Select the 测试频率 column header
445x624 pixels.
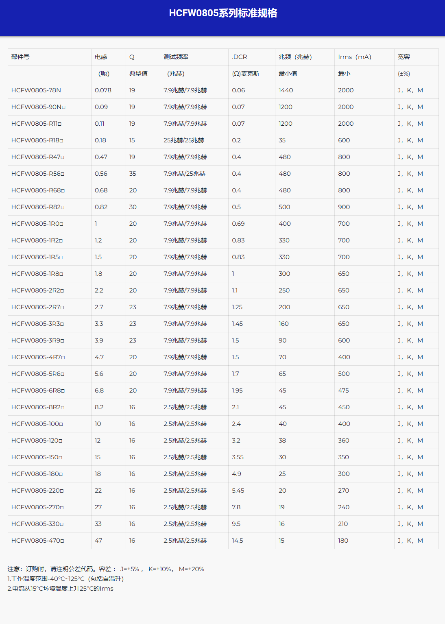(176, 57)
